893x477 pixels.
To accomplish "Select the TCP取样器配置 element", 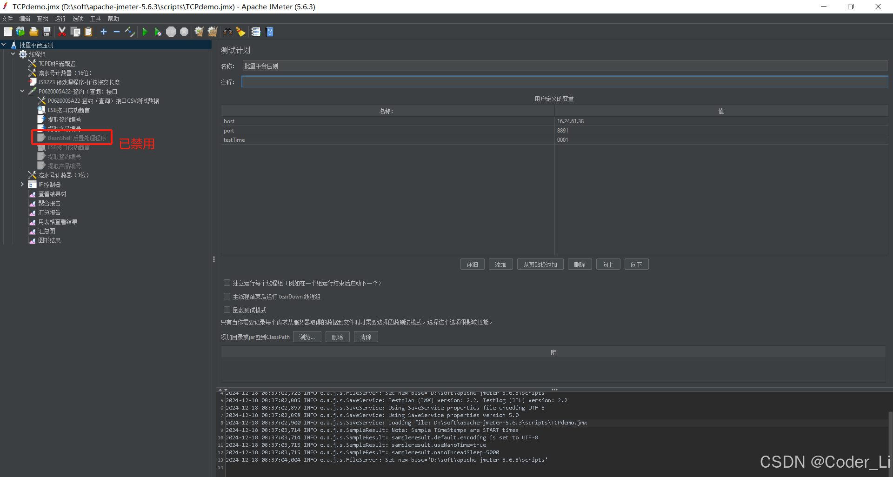I will point(57,64).
